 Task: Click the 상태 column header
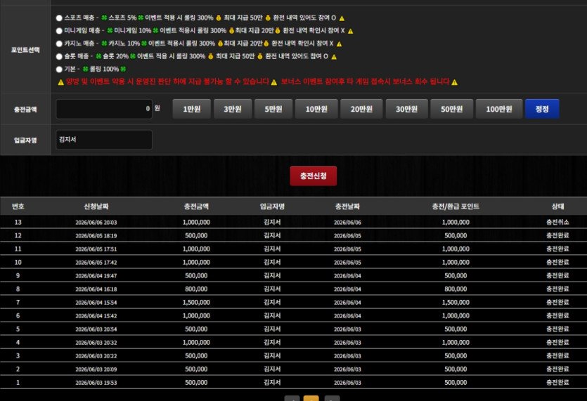pos(557,206)
